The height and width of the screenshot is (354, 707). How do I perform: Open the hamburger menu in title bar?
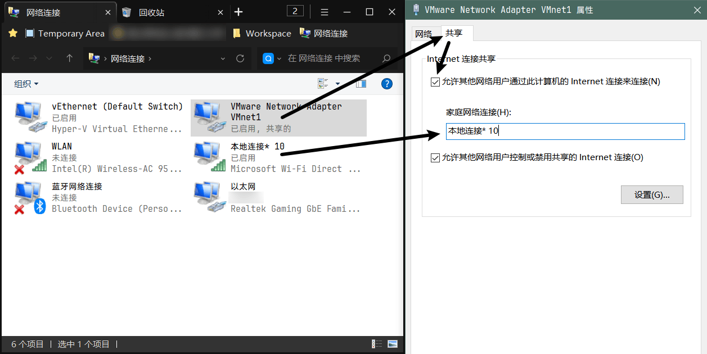pos(325,12)
